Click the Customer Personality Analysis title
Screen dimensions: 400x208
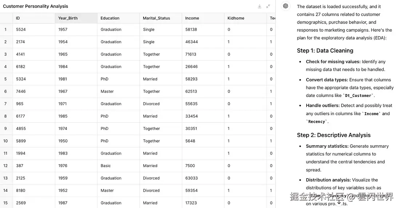35,6
